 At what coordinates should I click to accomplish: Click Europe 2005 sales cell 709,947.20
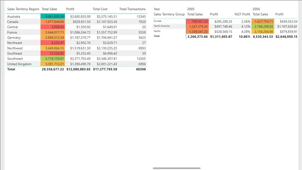pos(197,21)
